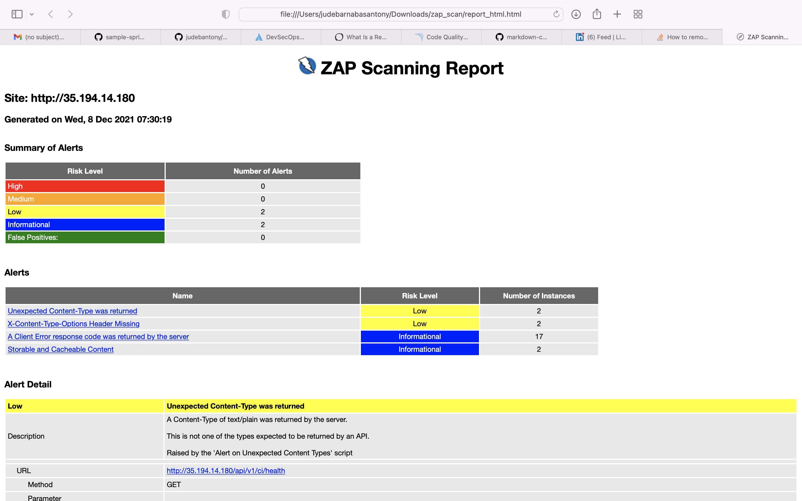802x501 pixels.
Task: Open the sidebar options dropdown chevron
Action: [x=32, y=14]
